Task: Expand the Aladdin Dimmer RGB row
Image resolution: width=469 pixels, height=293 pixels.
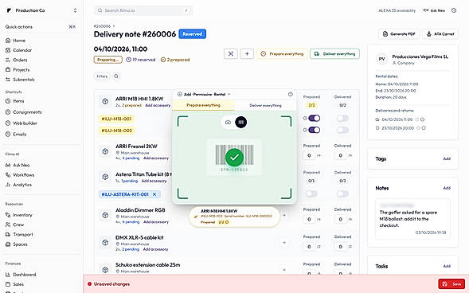Action: [x=284, y=215]
